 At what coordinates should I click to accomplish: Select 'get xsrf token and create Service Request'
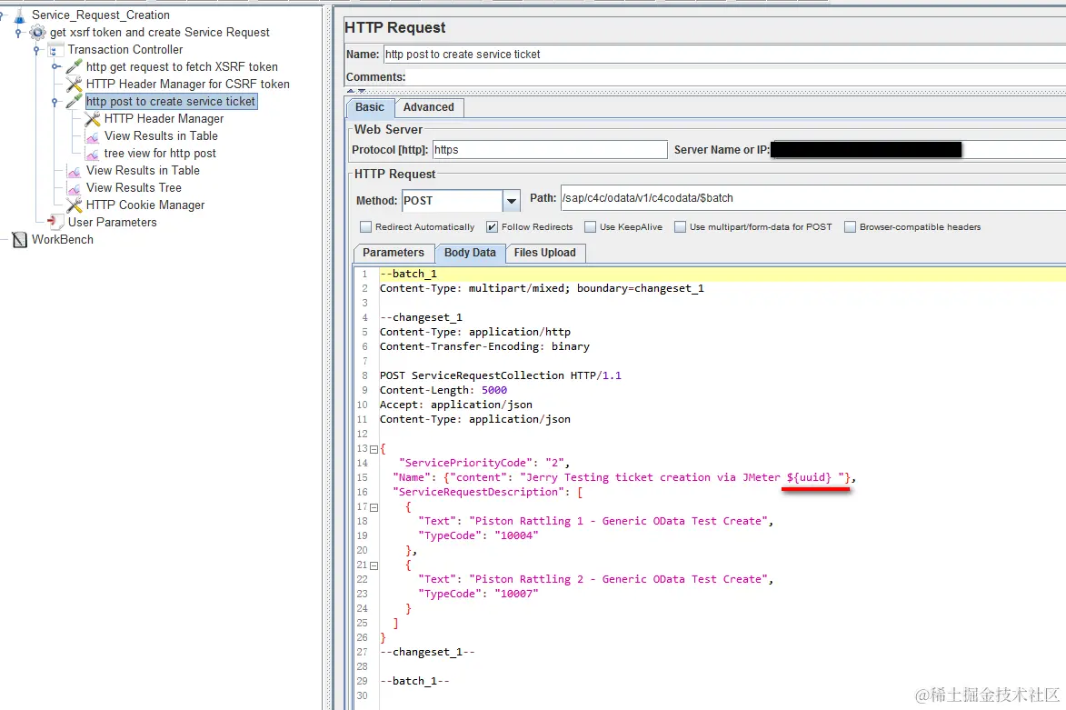pyautogui.click(x=160, y=32)
